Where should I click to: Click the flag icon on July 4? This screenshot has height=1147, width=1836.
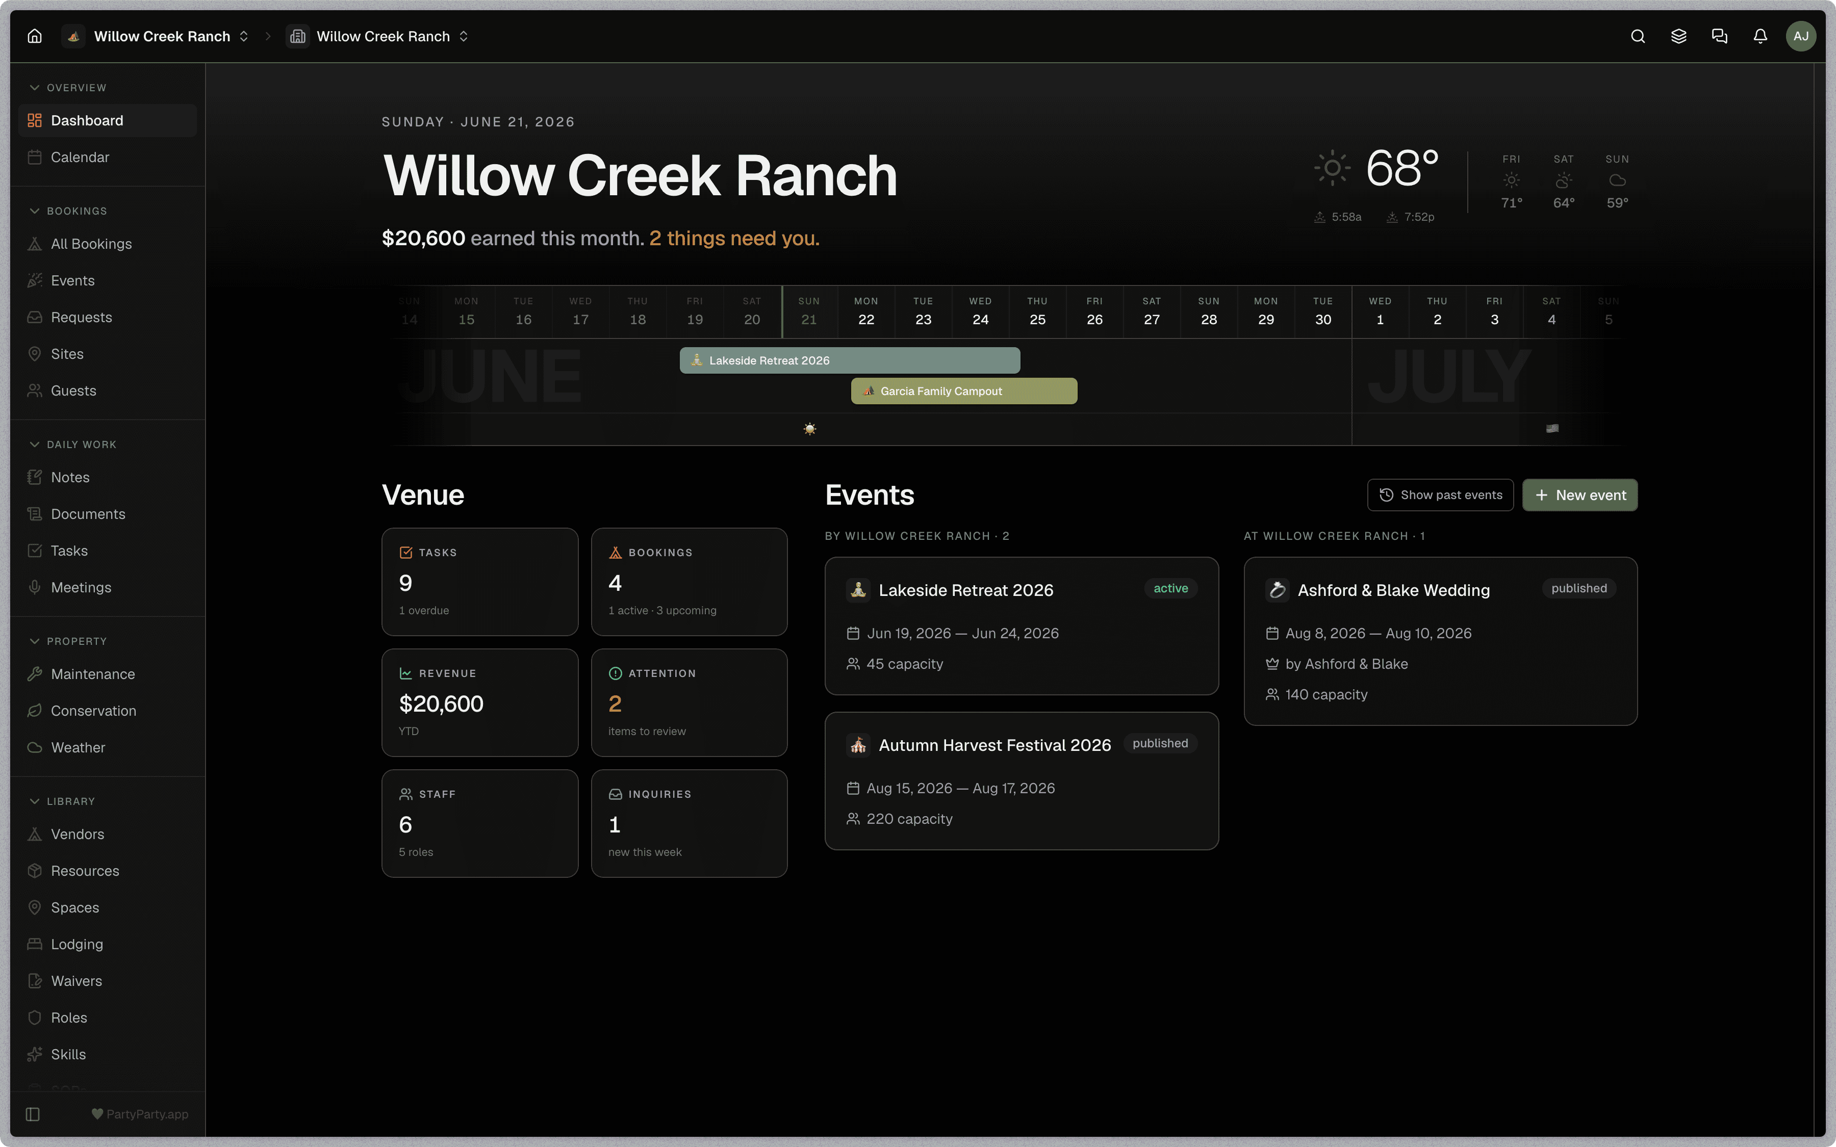(x=1552, y=429)
